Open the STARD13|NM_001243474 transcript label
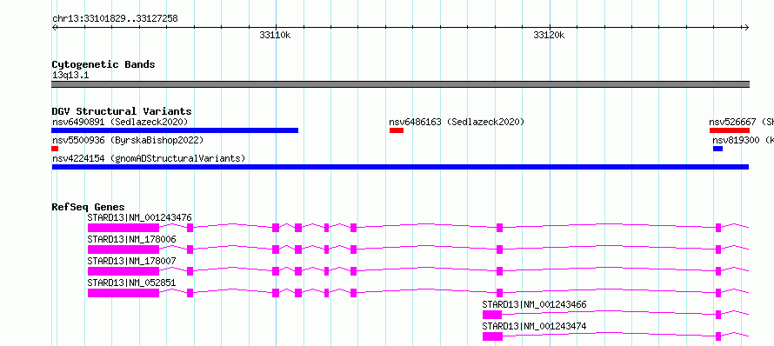This screenshot has width=774, height=346. (535, 326)
